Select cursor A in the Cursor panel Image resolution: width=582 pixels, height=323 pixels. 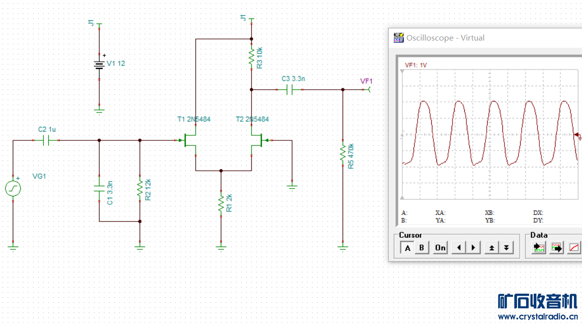(407, 248)
